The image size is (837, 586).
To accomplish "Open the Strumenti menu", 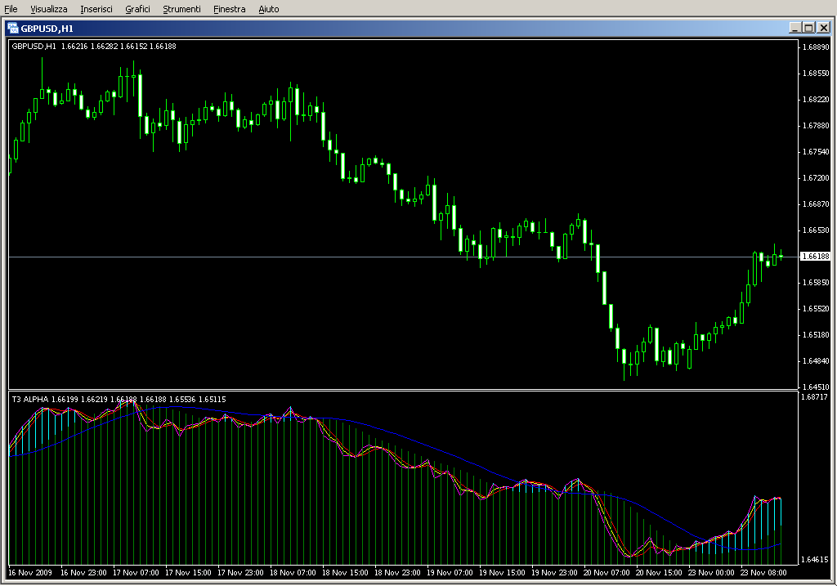I will [x=181, y=9].
